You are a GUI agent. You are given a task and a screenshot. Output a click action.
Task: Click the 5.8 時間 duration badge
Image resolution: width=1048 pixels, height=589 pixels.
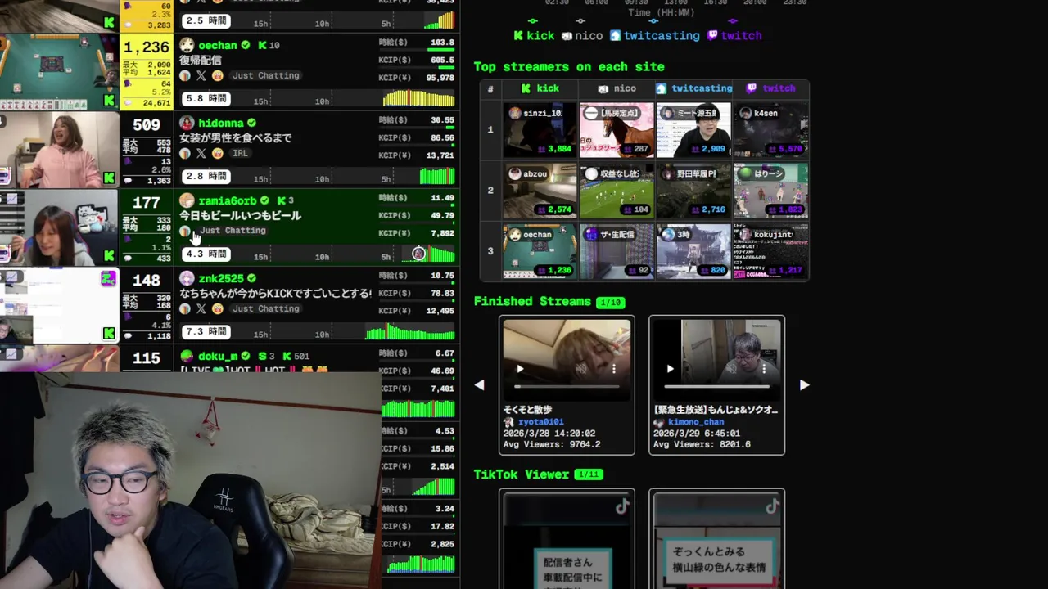pos(206,99)
